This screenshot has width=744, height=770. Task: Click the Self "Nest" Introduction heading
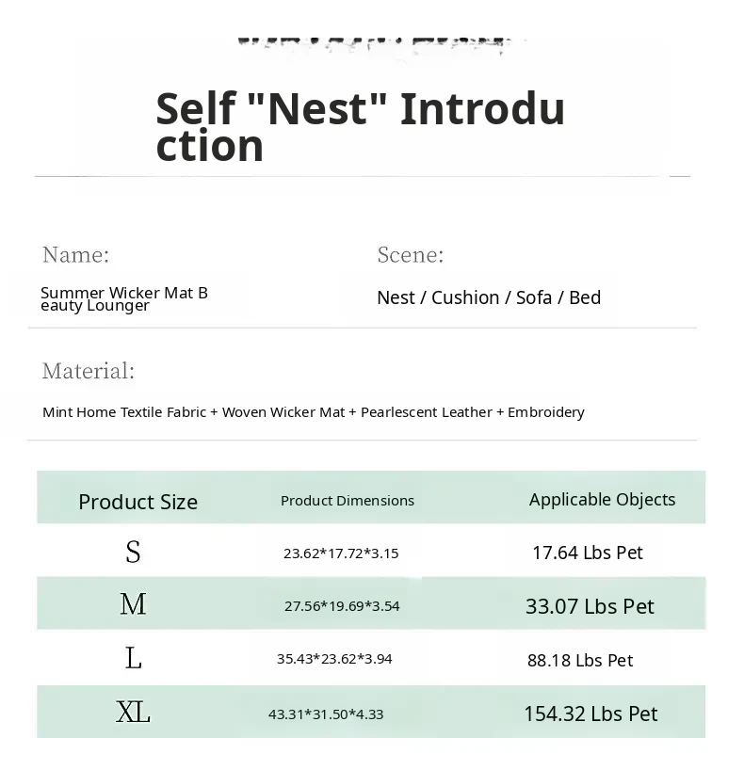[x=360, y=126]
